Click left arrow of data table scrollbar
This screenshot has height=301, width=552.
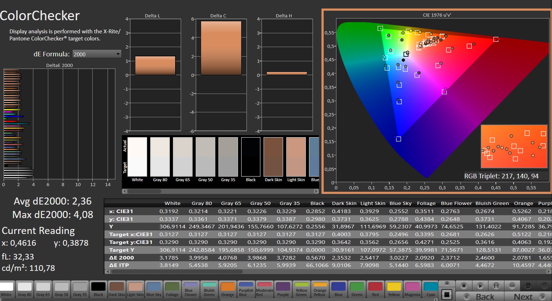pos(107,272)
